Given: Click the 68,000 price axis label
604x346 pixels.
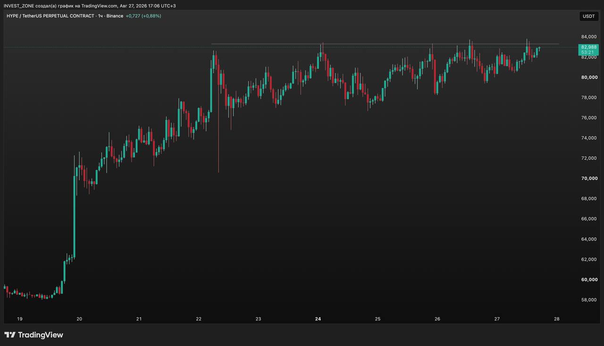Looking at the screenshot, I should pos(589,198).
